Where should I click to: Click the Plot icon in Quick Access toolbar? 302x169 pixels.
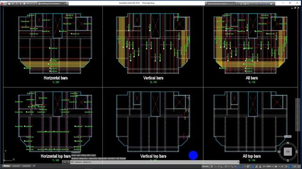pyautogui.click(x=24, y=4)
